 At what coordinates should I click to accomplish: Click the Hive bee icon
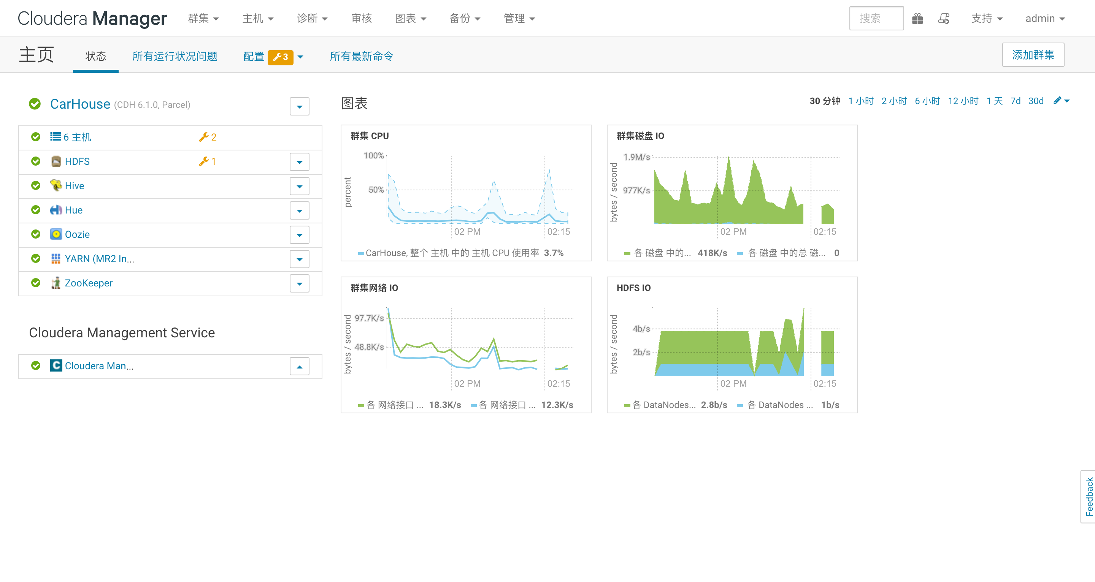point(56,186)
